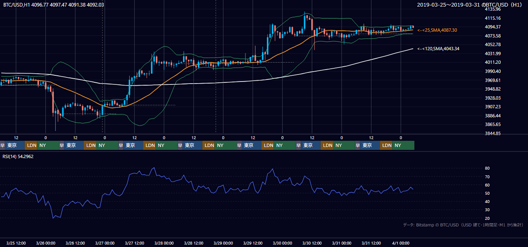
Task: Click the 3/28 00:00 time axis label
Action: pos(164,243)
